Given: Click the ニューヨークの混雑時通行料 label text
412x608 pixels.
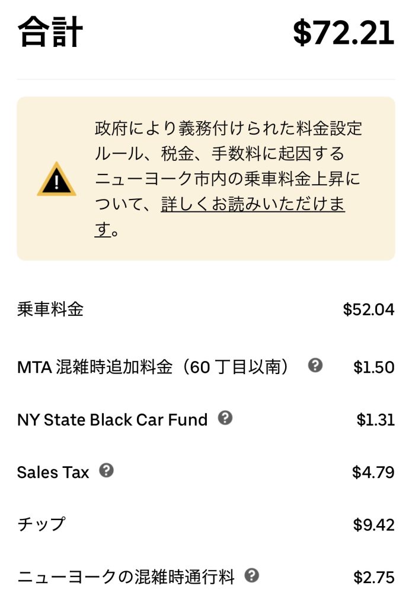Looking at the screenshot, I should pos(126,577).
